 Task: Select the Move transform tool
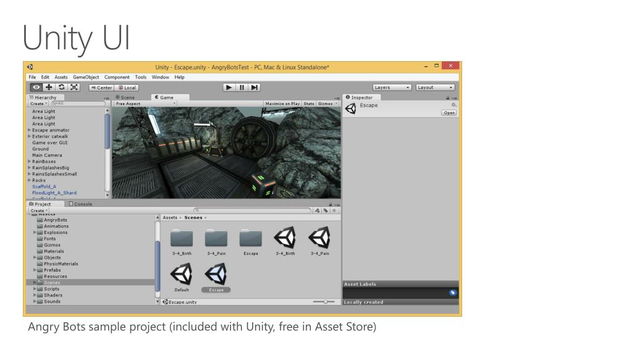(x=49, y=87)
